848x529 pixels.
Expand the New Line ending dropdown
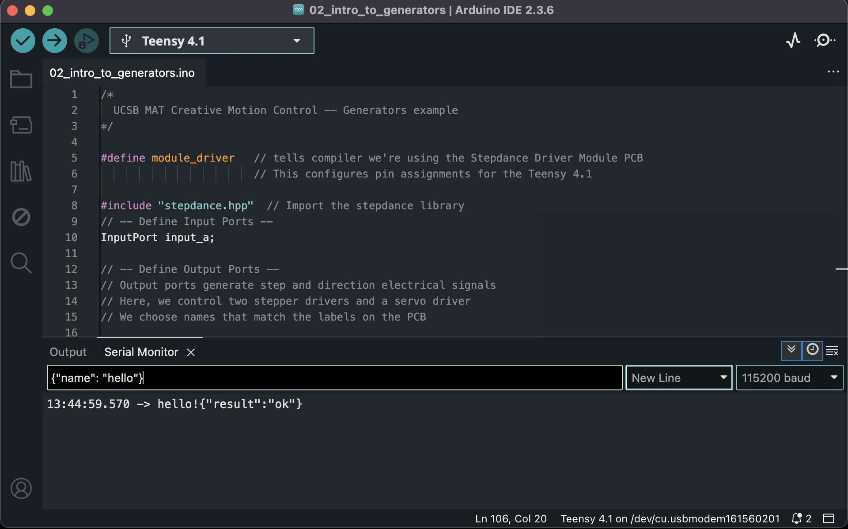pos(679,378)
